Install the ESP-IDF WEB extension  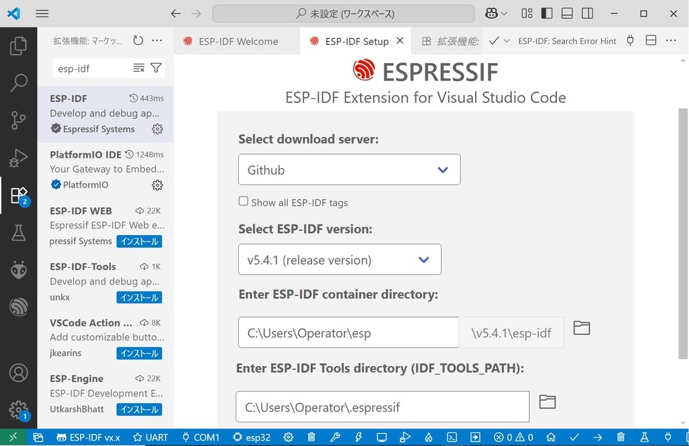coord(139,240)
